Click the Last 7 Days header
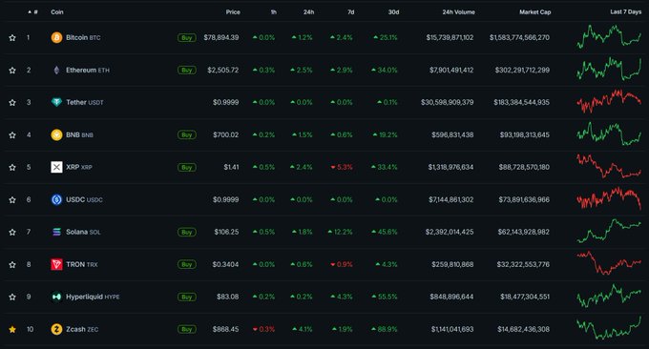The height and width of the screenshot is (349, 649). coord(626,12)
